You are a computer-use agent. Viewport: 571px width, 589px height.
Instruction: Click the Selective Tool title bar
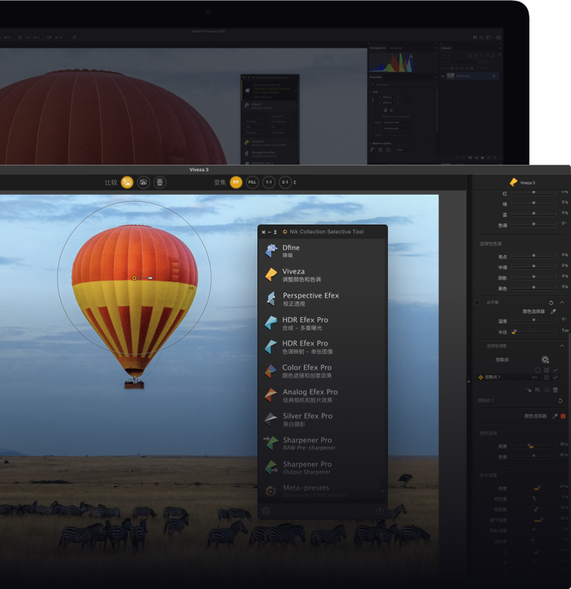[x=322, y=232]
